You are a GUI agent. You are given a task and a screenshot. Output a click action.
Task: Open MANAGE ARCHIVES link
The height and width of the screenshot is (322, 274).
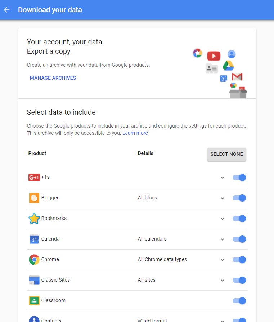pyautogui.click(x=53, y=78)
